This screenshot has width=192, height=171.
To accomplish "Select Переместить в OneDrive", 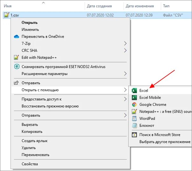I will click(x=70, y=37).
